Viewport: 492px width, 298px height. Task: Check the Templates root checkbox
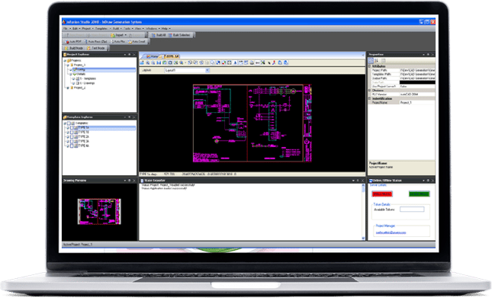[x=69, y=123]
